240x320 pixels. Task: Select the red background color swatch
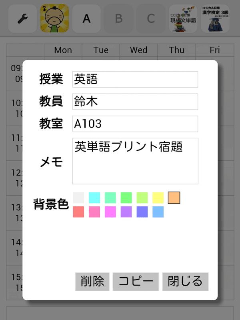78,212
